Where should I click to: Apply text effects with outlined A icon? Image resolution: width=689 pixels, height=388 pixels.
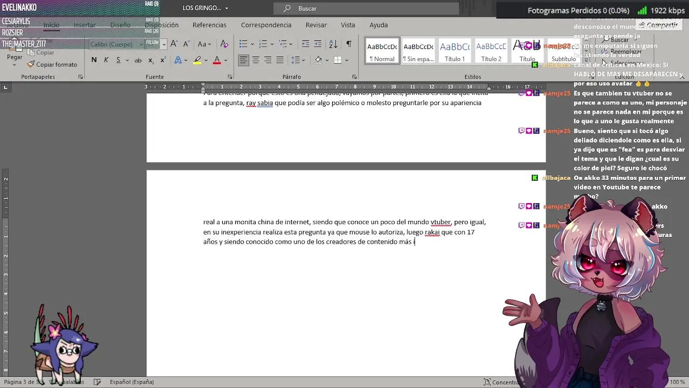pyautogui.click(x=178, y=60)
